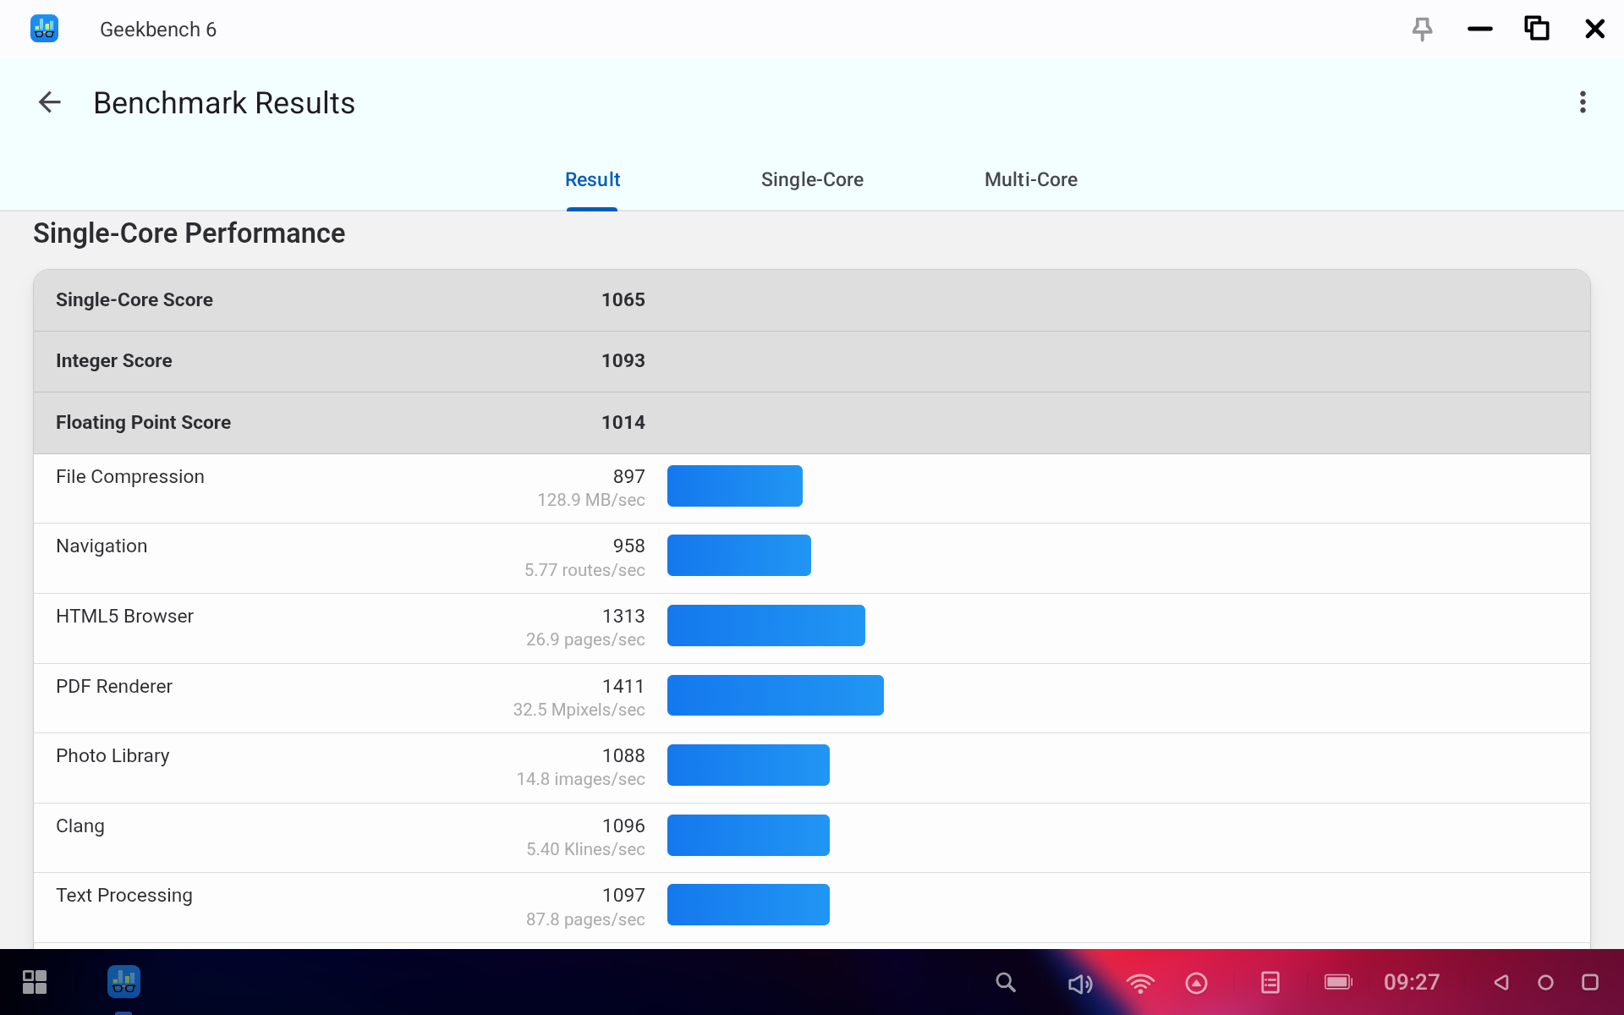Click the Geekbench taskbar icon
The width and height of the screenshot is (1624, 1015).
tap(123, 982)
